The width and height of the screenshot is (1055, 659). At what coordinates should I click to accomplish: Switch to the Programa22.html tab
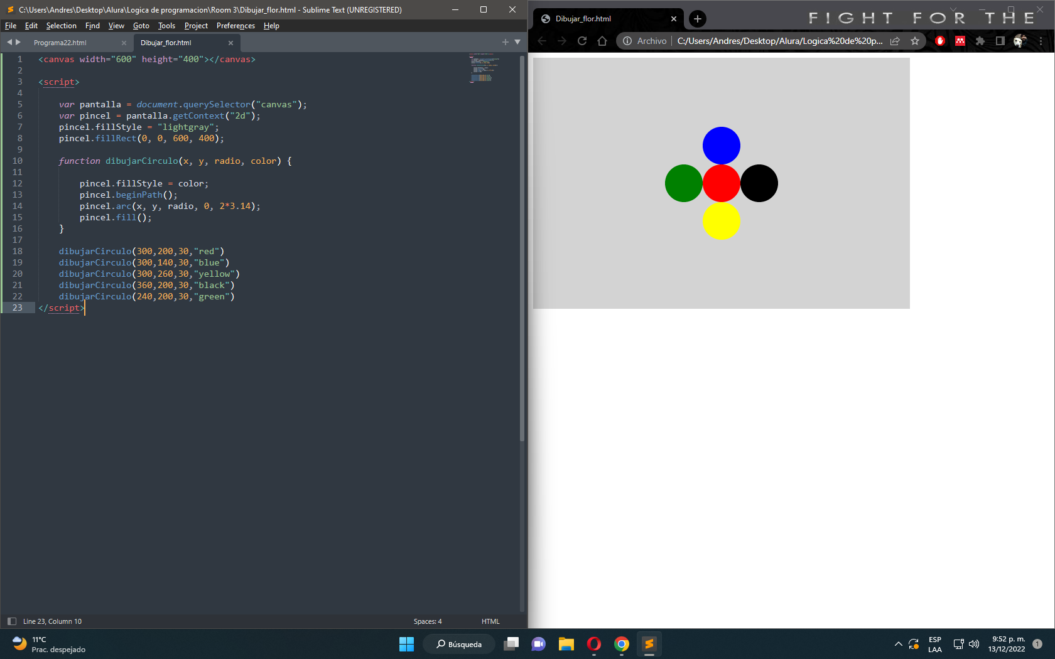(60, 43)
